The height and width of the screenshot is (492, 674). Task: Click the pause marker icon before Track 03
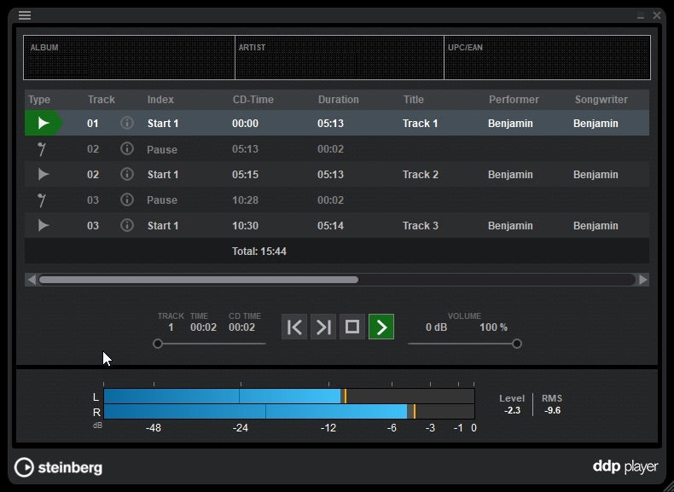click(x=42, y=200)
